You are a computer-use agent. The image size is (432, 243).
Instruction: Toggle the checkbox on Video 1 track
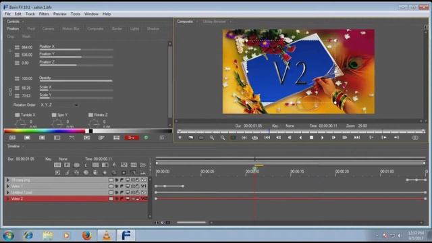click(x=111, y=186)
